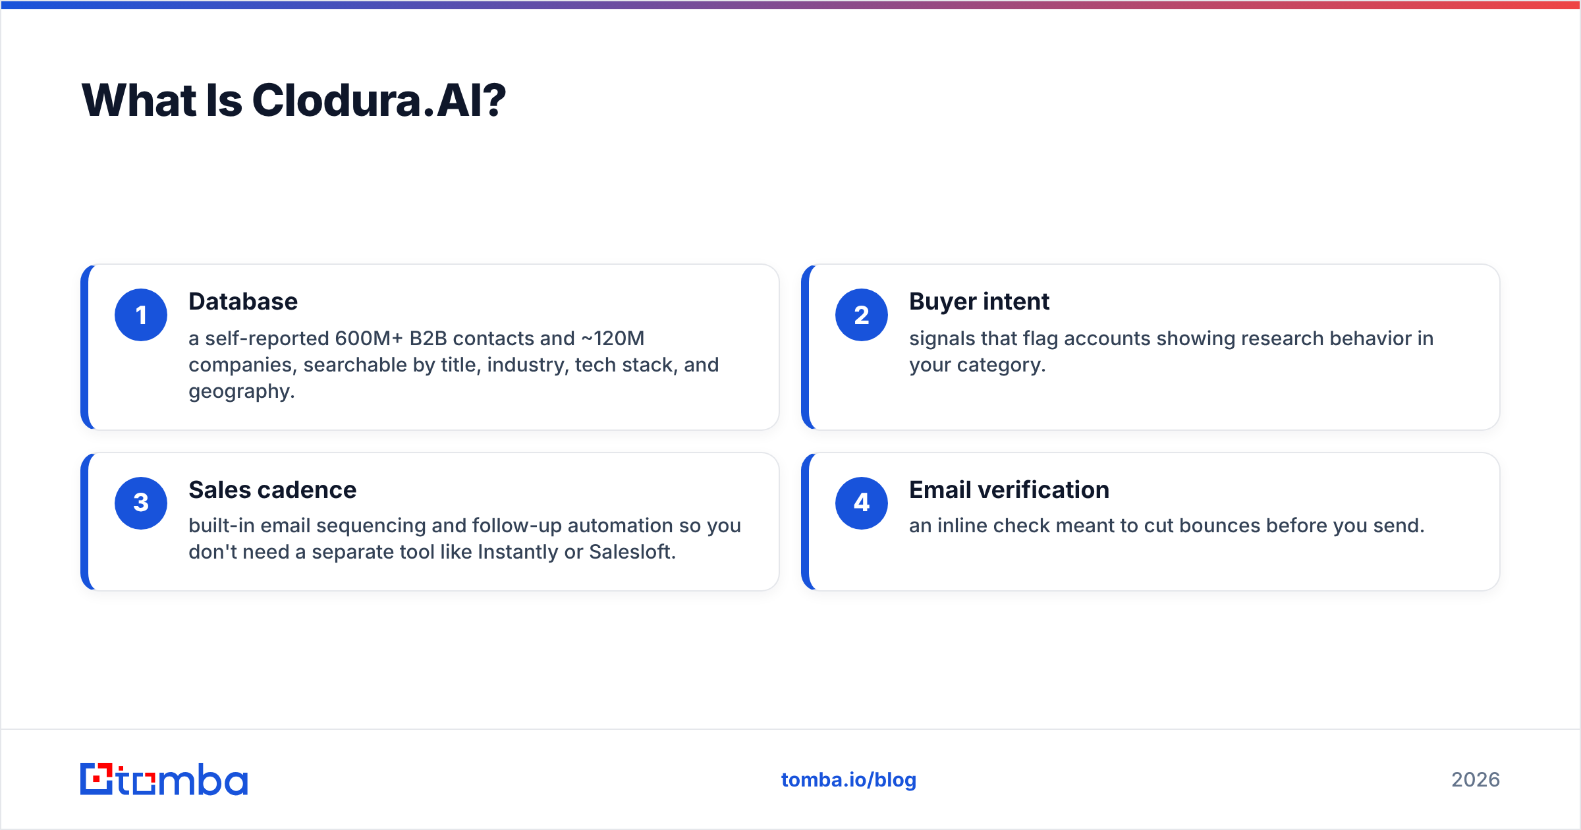Click the 'Database' card title
The image size is (1581, 830).
243,301
